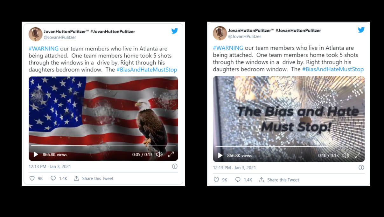Viewport: 384px width, 217px height.
Task: Open #WARNING hashtag in left tweet
Action: pyautogui.click(x=44, y=49)
